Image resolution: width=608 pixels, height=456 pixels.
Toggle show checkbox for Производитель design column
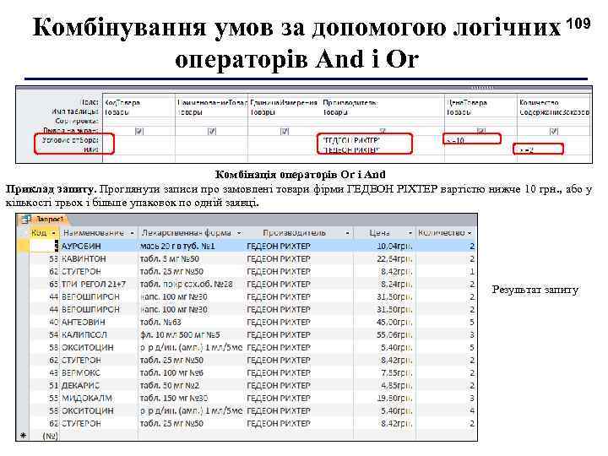383,131
